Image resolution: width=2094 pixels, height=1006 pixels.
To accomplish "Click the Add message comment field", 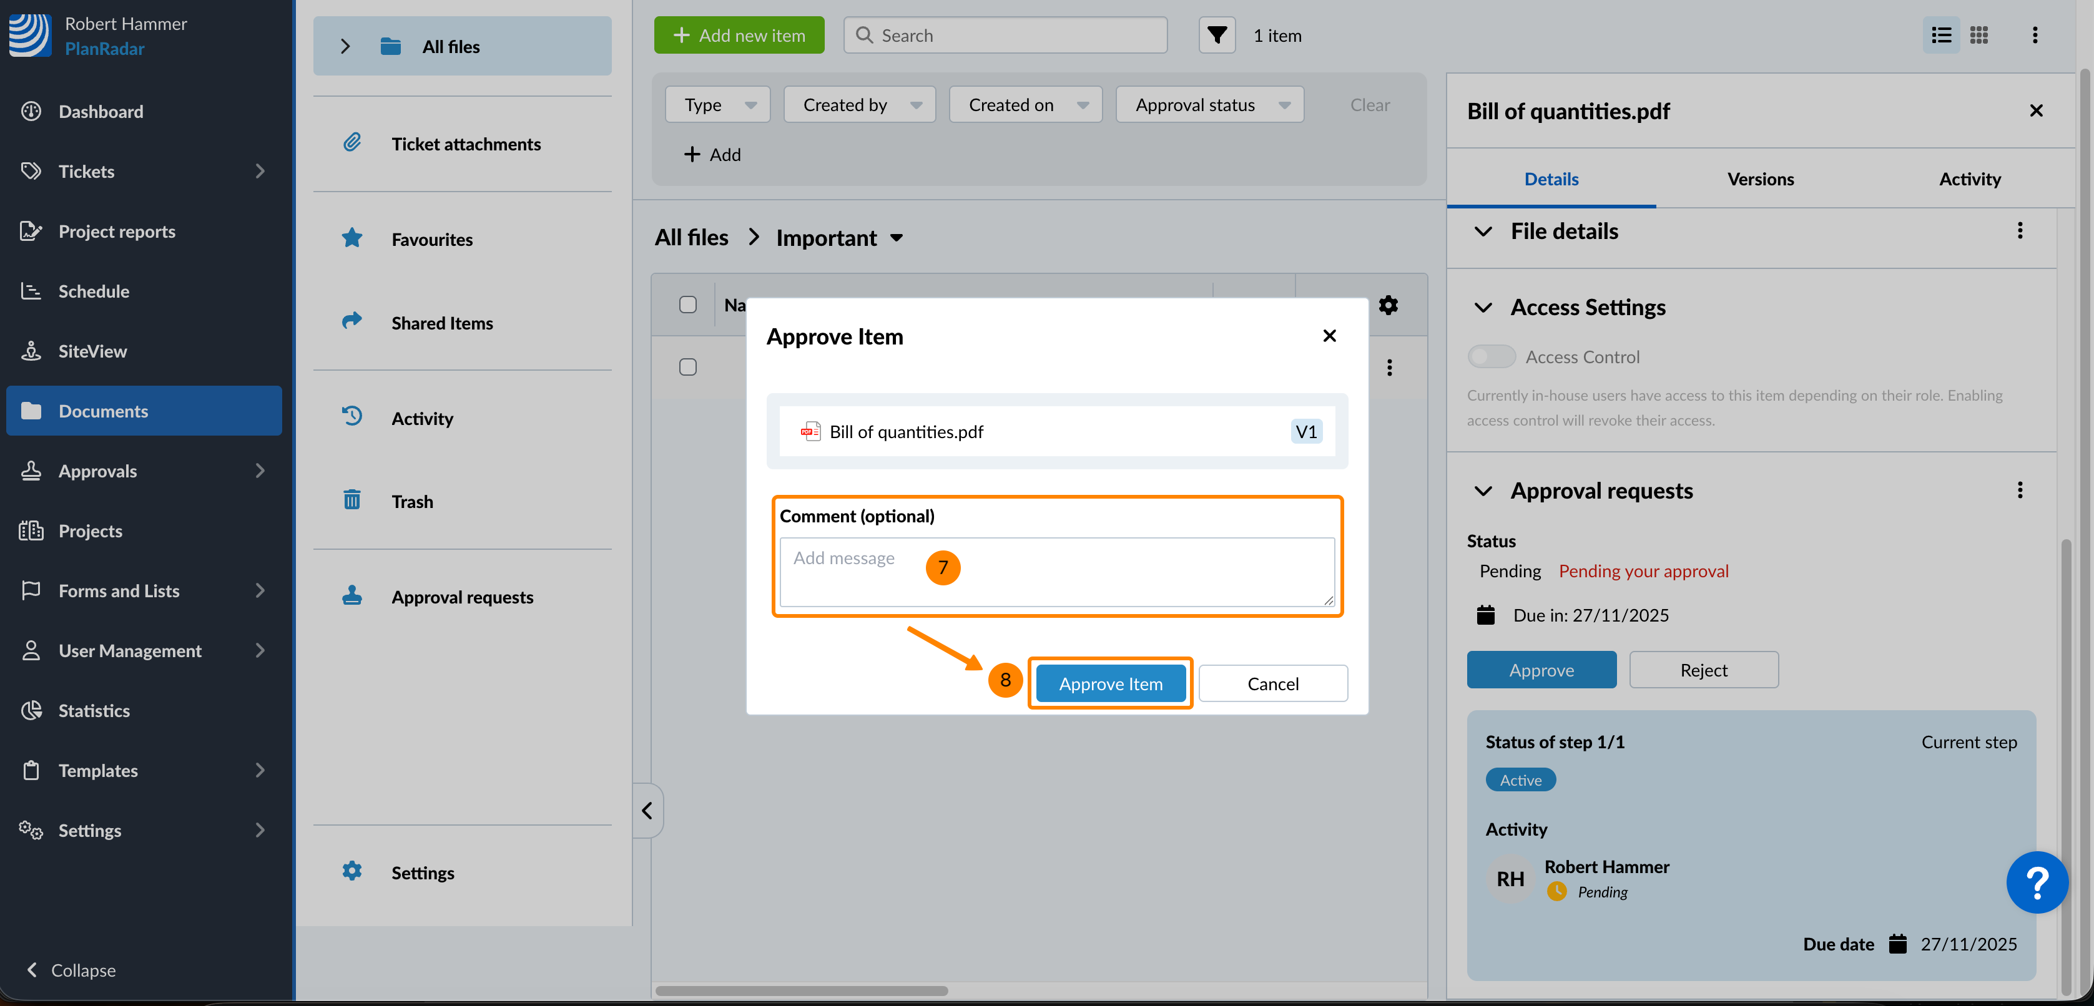I will point(1056,571).
